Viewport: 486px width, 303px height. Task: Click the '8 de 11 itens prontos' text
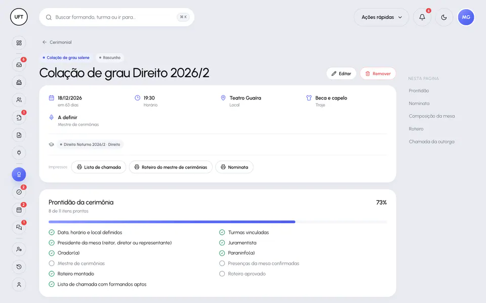[x=68, y=211]
